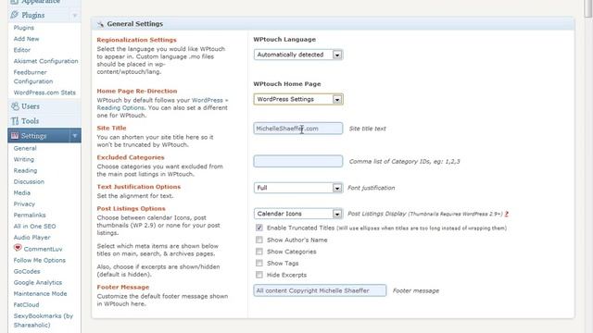Click the Footer message text field
Viewport: 593px width, 333px height.
[x=320, y=290]
